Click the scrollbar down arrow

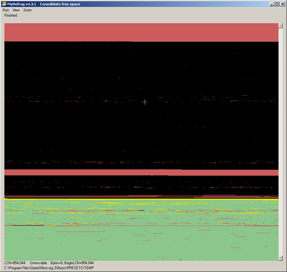(x=280, y=258)
